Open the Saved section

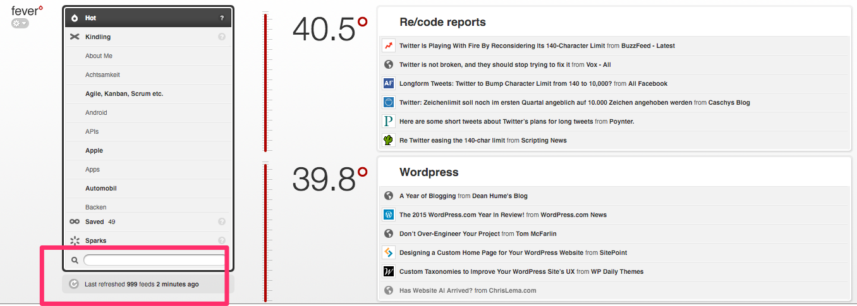coord(148,221)
